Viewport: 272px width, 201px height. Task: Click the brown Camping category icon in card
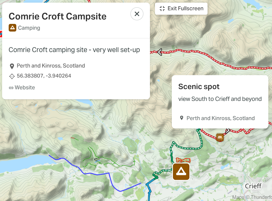[12, 28]
